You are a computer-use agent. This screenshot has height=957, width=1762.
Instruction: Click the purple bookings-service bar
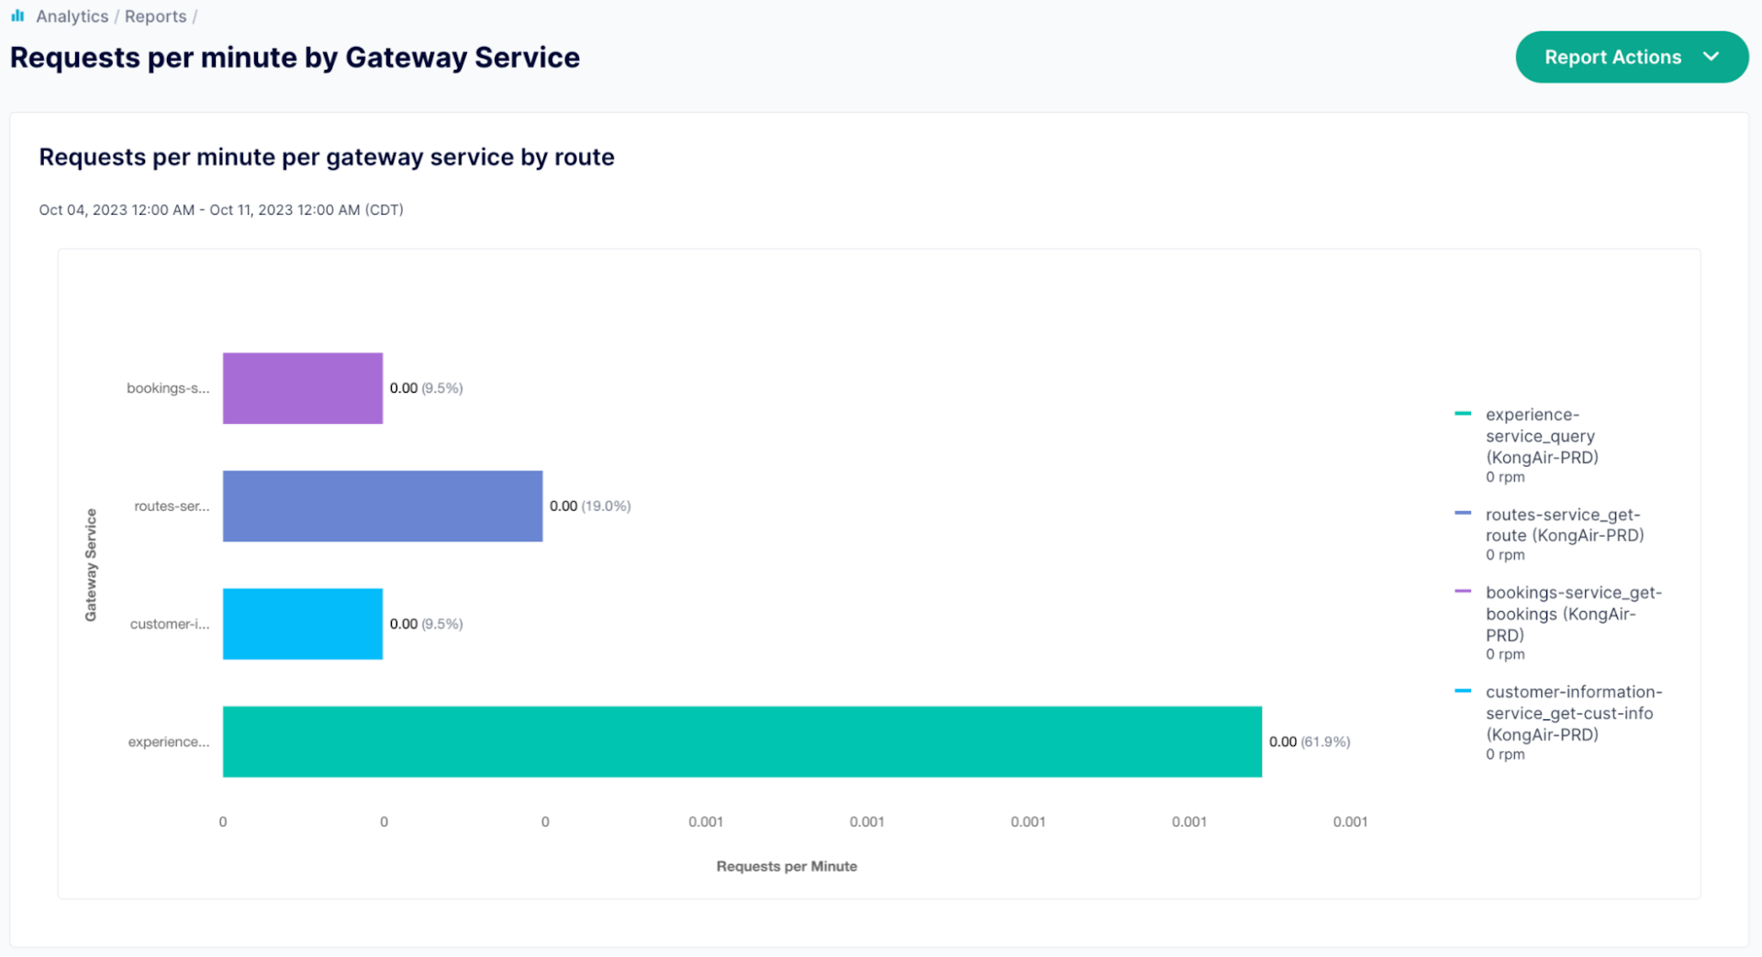coord(302,388)
